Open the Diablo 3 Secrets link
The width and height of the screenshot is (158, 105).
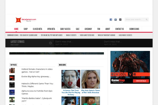click(71, 35)
